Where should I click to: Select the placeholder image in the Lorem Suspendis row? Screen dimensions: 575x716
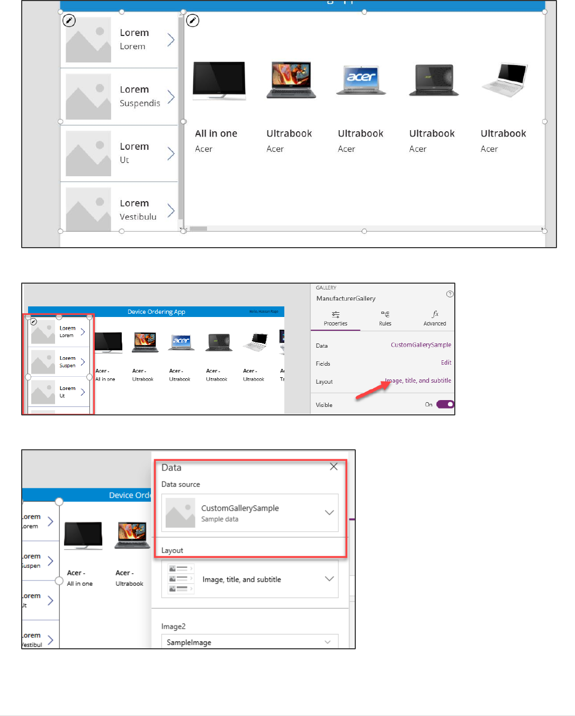[88, 97]
